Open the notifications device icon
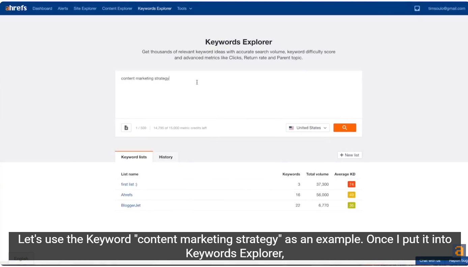The width and height of the screenshot is (468, 267). pos(417,8)
